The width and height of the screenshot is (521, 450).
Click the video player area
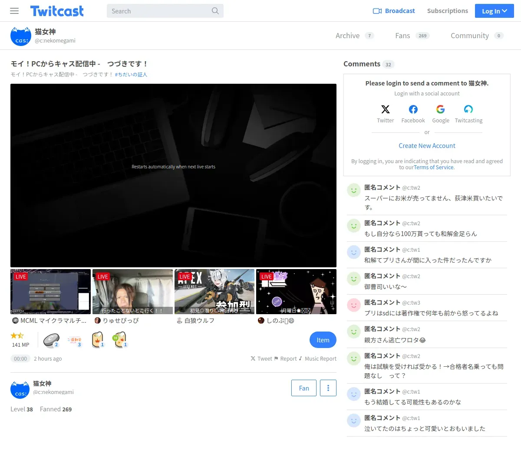click(x=173, y=175)
